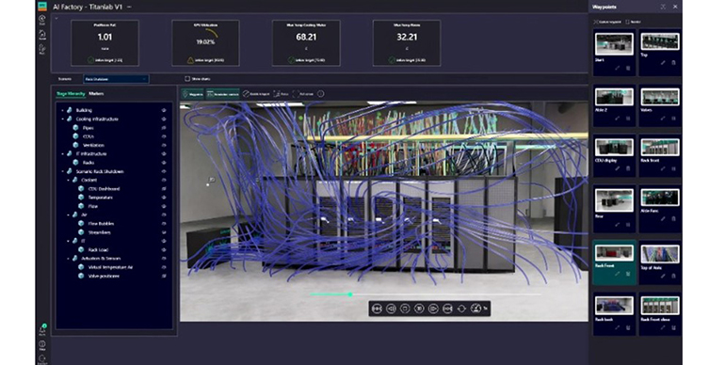The image size is (725, 365).
Task: Select CDU Dashboard in hierarchy tree
Action: pyautogui.click(x=104, y=188)
